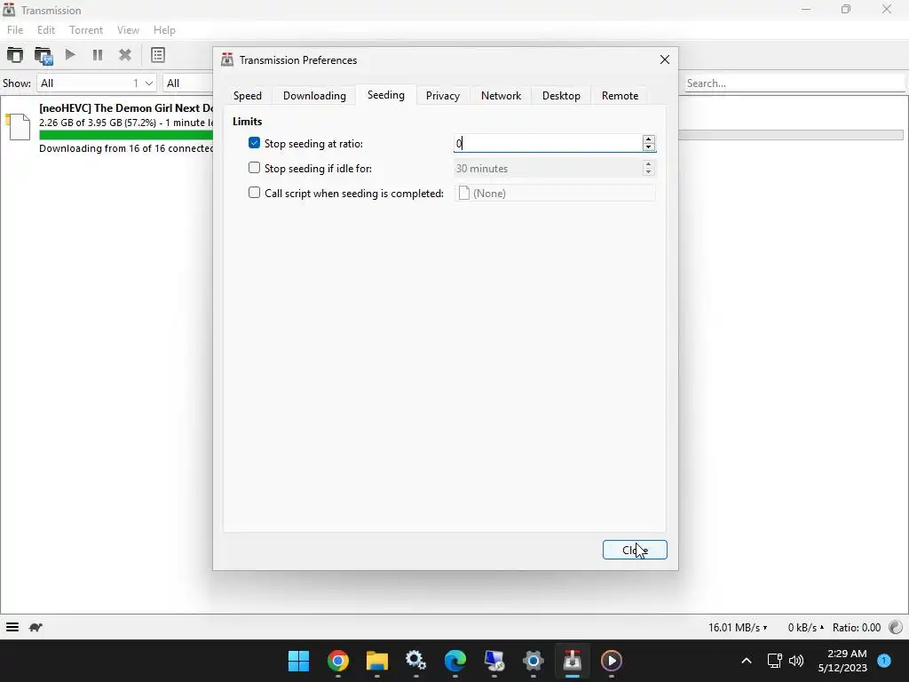The image size is (909, 682).
Task: Go to the Remote tab
Action: point(620,96)
